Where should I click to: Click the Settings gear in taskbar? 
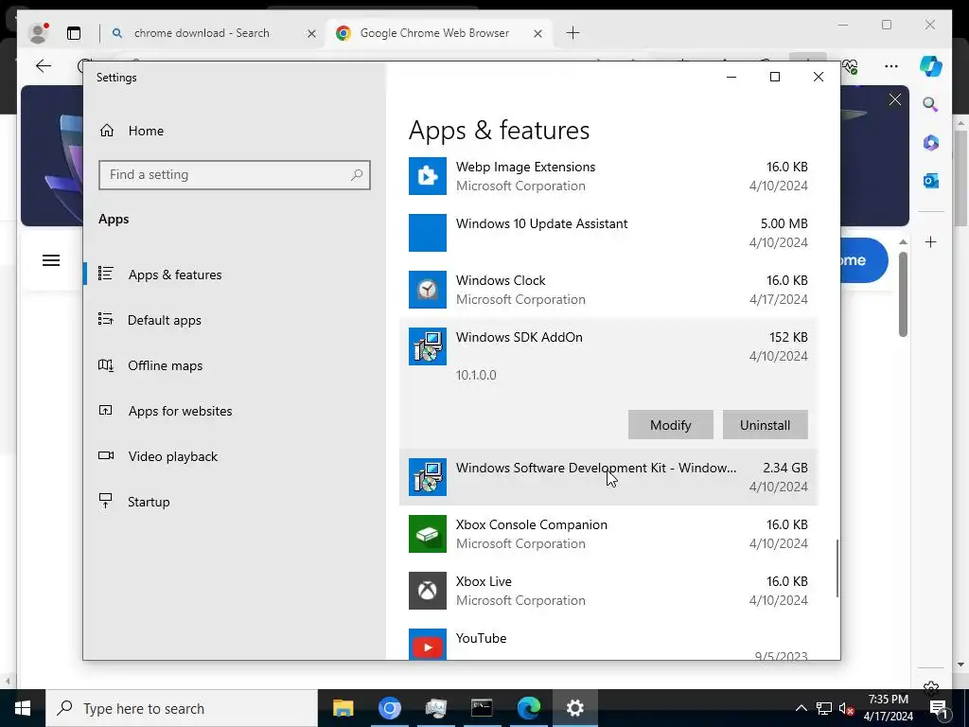[x=574, y=708]
